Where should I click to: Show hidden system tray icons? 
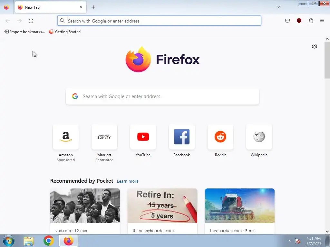click(289, 241)
